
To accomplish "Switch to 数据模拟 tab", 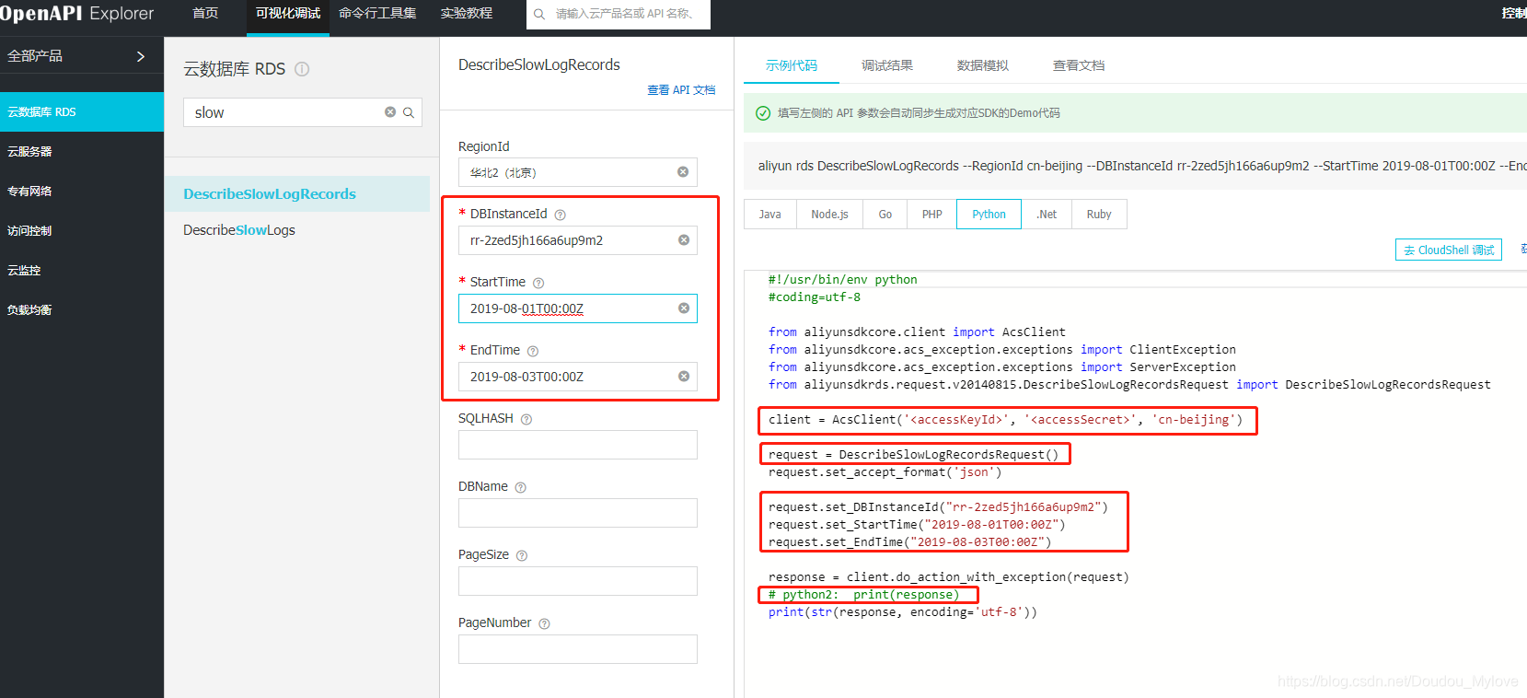I will (x=983, y=65).
